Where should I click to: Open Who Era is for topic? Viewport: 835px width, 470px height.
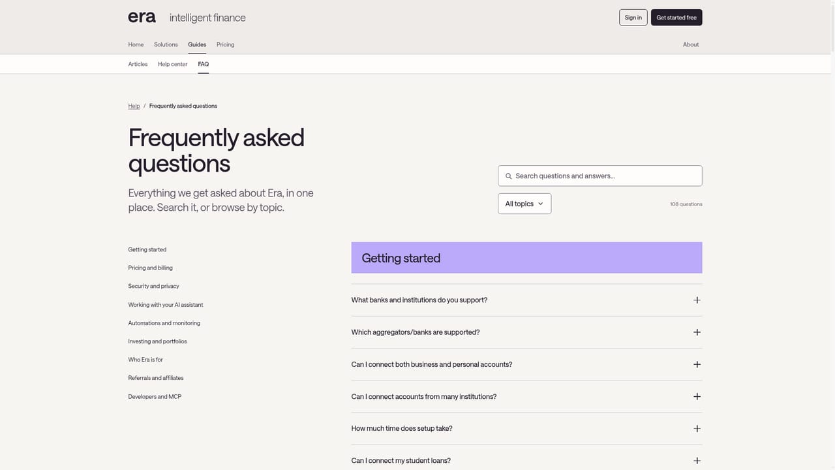pos(145,360)
